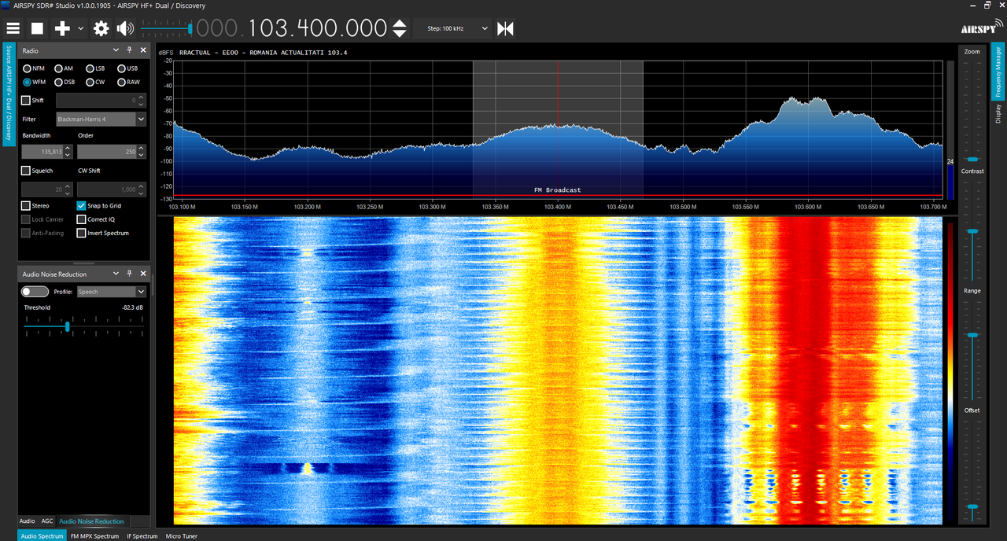Set the volume slider in the top toolbar
The image size is (1007, 541).
click(x=166, y=29)
